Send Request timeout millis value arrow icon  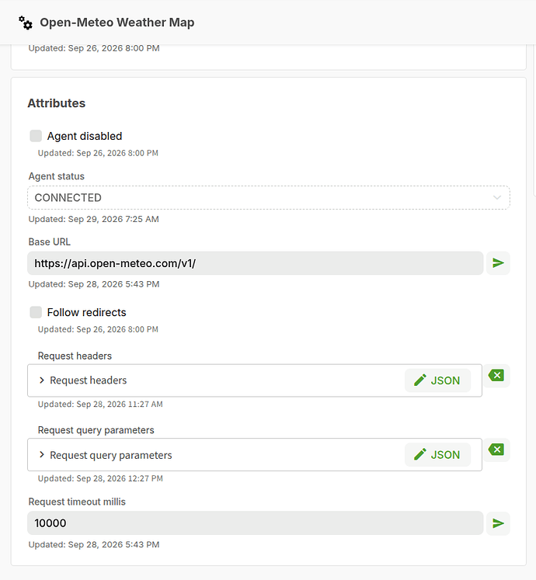(498, 523)
